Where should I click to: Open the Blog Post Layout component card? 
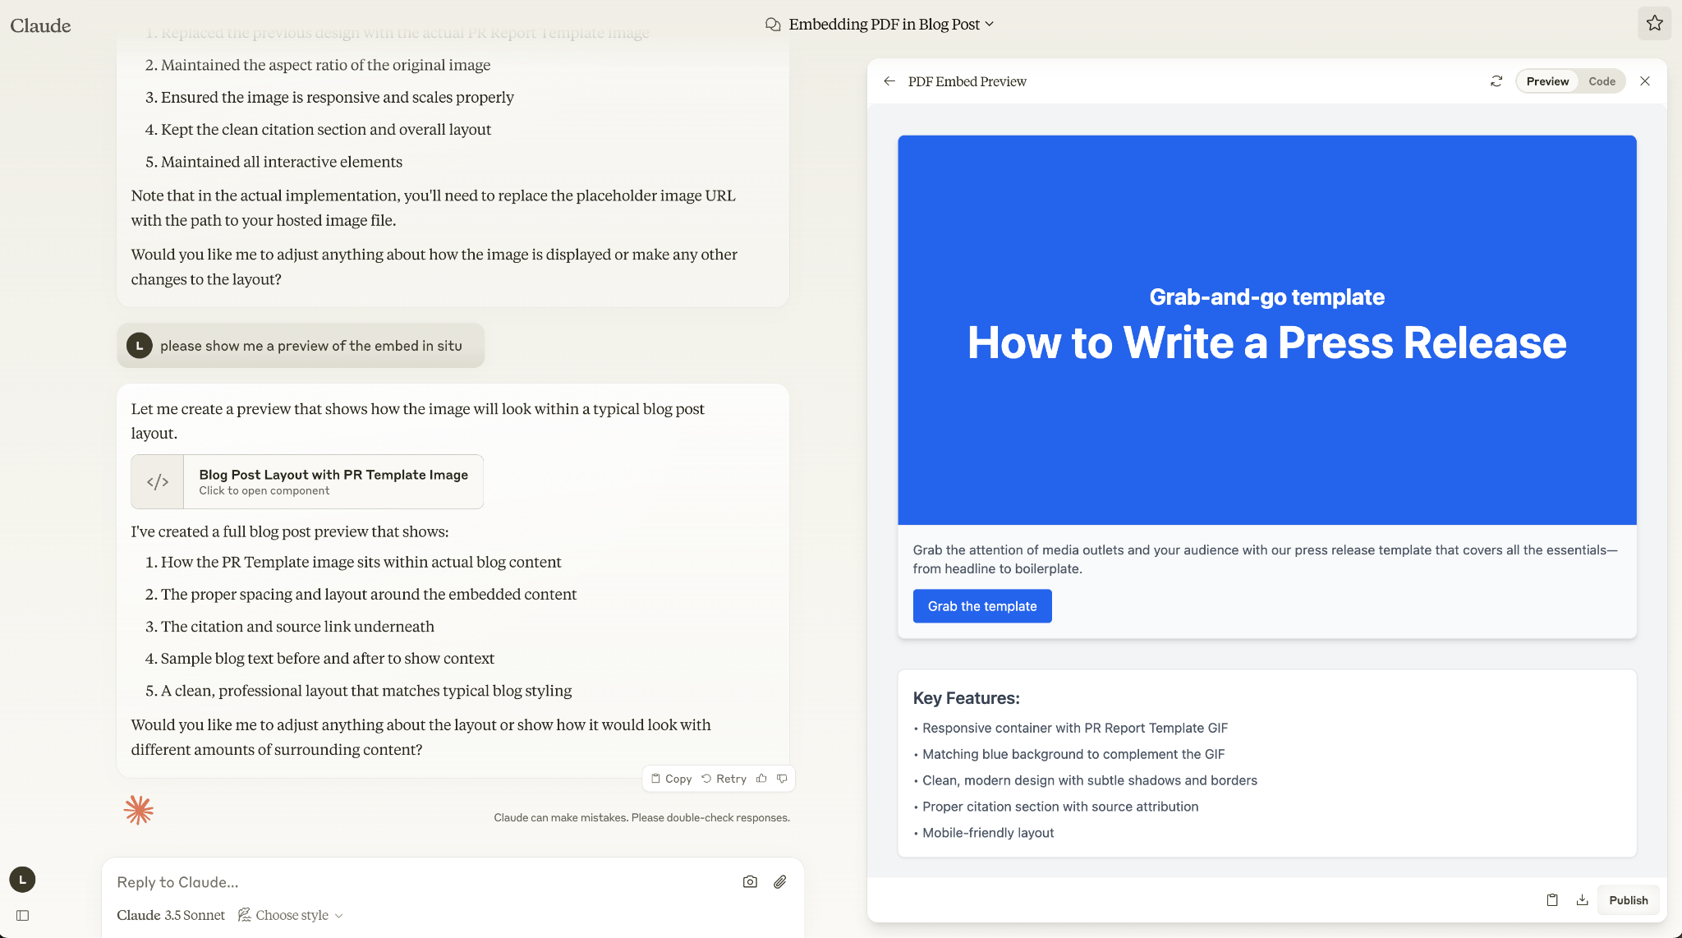(306, 481)
